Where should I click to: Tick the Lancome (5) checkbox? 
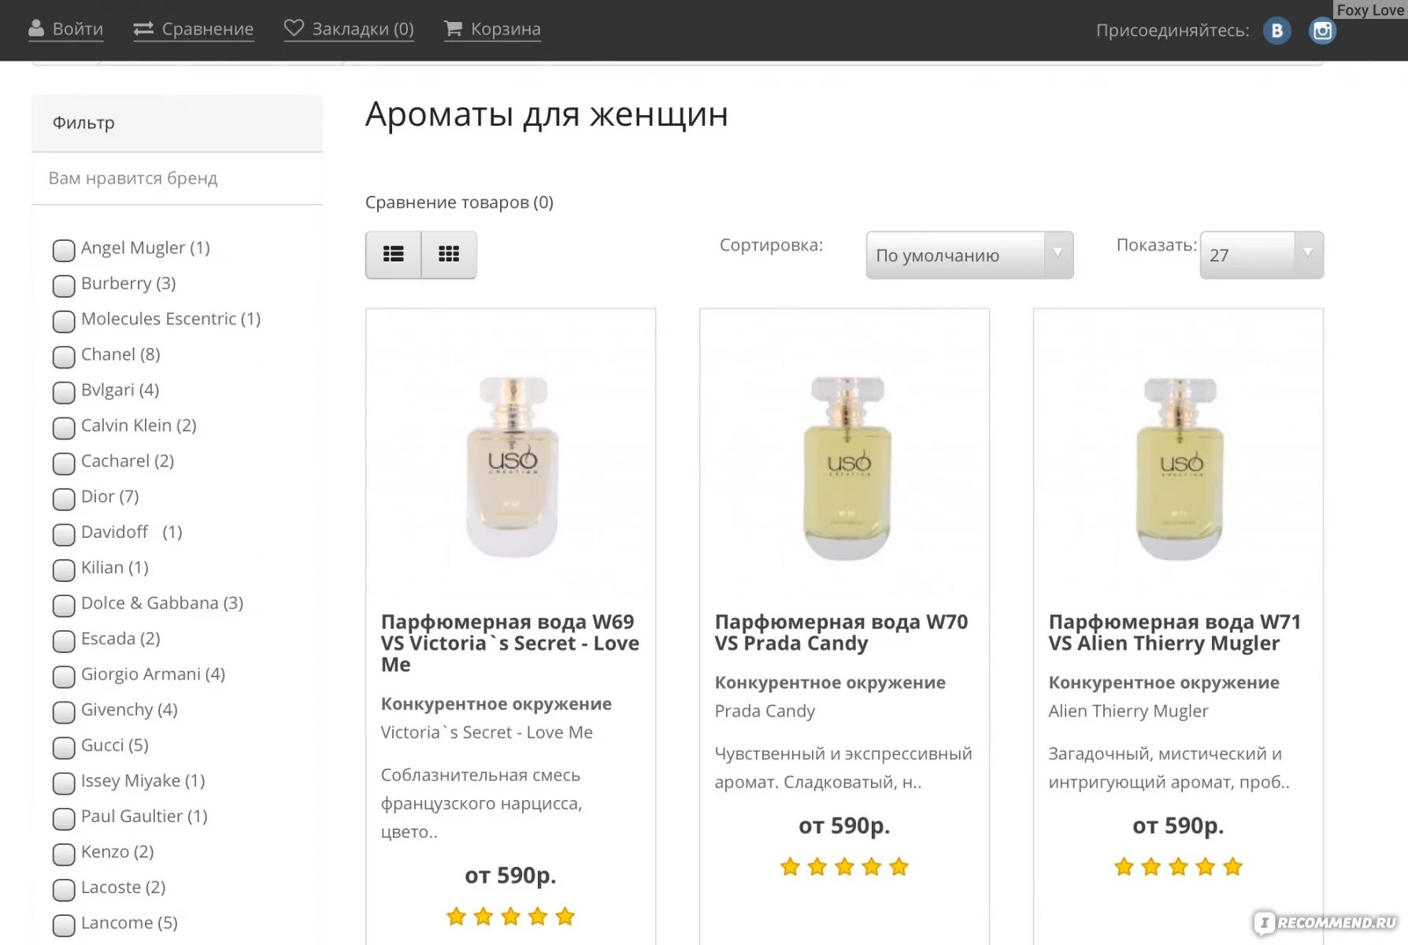click(x=64, y=925)
